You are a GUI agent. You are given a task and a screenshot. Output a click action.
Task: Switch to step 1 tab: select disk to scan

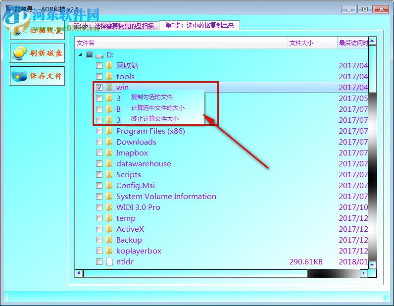point(114,26)
